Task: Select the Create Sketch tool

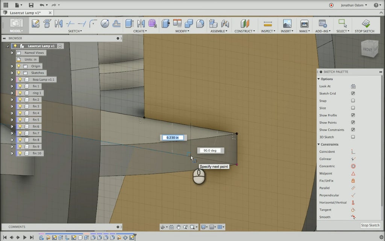Action: (x=36, y=24)
